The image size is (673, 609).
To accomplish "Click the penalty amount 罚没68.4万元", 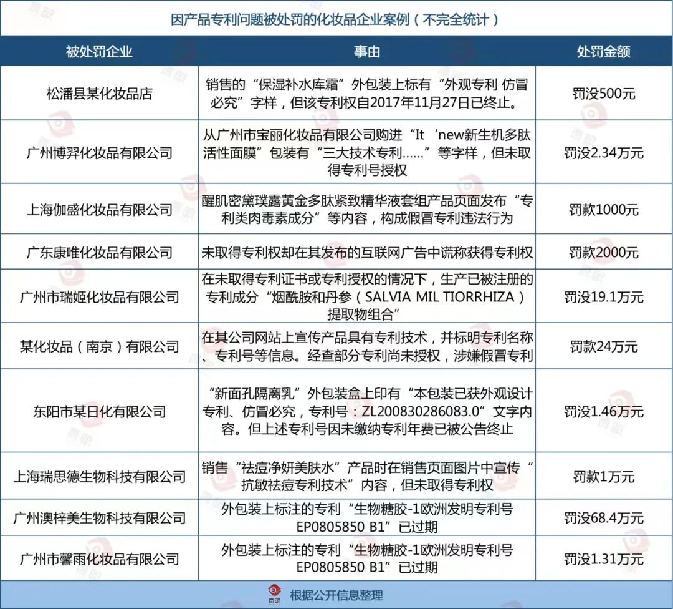I will click(x=603, y=517).
